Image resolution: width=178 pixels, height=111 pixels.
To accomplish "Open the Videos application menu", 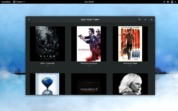I will (x=19, y=2).
